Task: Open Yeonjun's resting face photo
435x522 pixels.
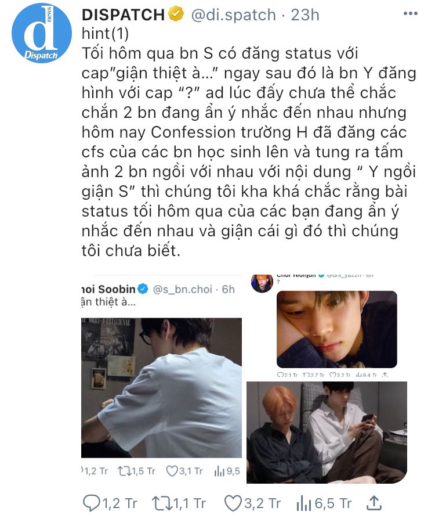Action: pyautogui.click(x=337, y=329)
